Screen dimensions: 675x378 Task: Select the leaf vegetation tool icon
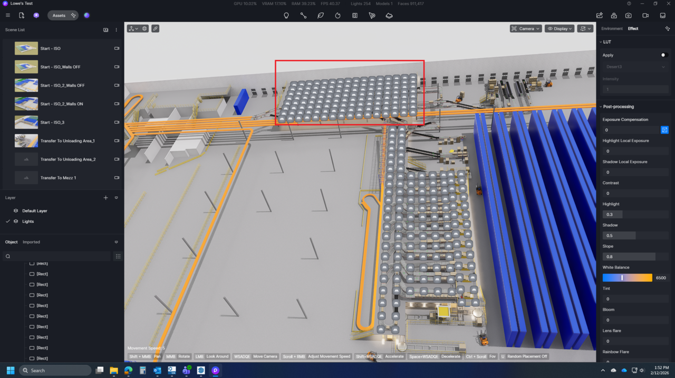click(321, 15)
